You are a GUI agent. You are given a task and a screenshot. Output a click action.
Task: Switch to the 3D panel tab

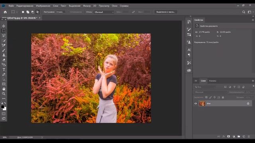pyautogui.click(x=196, y=81)
